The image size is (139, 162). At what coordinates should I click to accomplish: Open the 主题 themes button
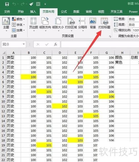click(x=6, y=24)
